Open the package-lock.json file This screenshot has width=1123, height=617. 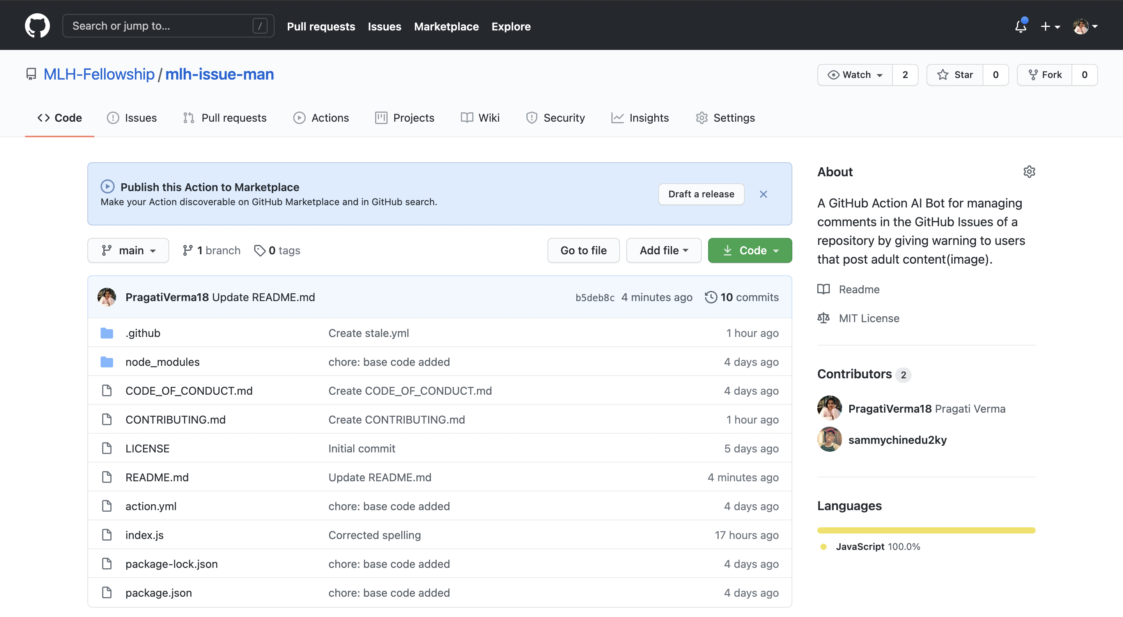pyautogui.click(x=171, y=563)
